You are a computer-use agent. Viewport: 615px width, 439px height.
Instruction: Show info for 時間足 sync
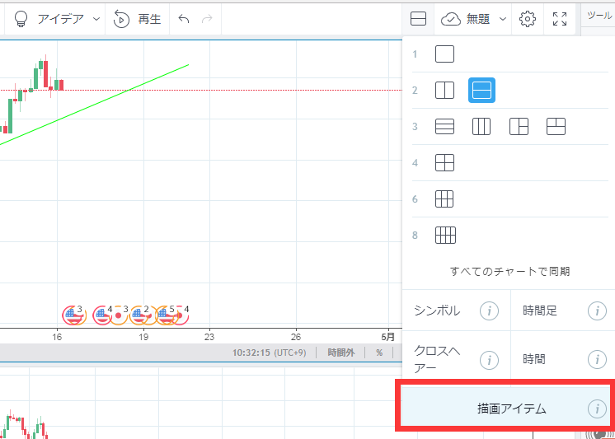(x=597, y=311)
